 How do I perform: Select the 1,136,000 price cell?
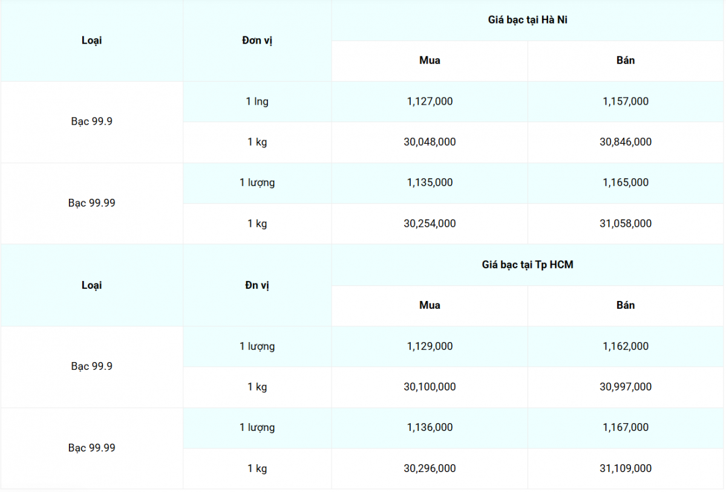coord(430,427)
